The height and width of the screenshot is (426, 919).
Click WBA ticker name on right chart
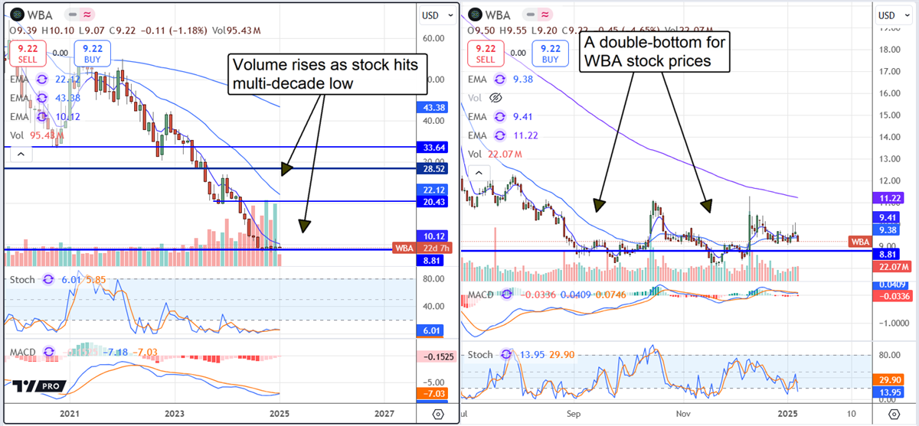pyautogui.click(x=497, y=14)
